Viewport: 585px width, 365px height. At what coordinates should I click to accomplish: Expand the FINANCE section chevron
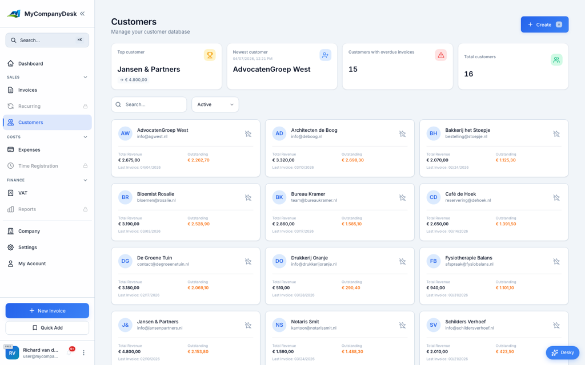[86, 180]
